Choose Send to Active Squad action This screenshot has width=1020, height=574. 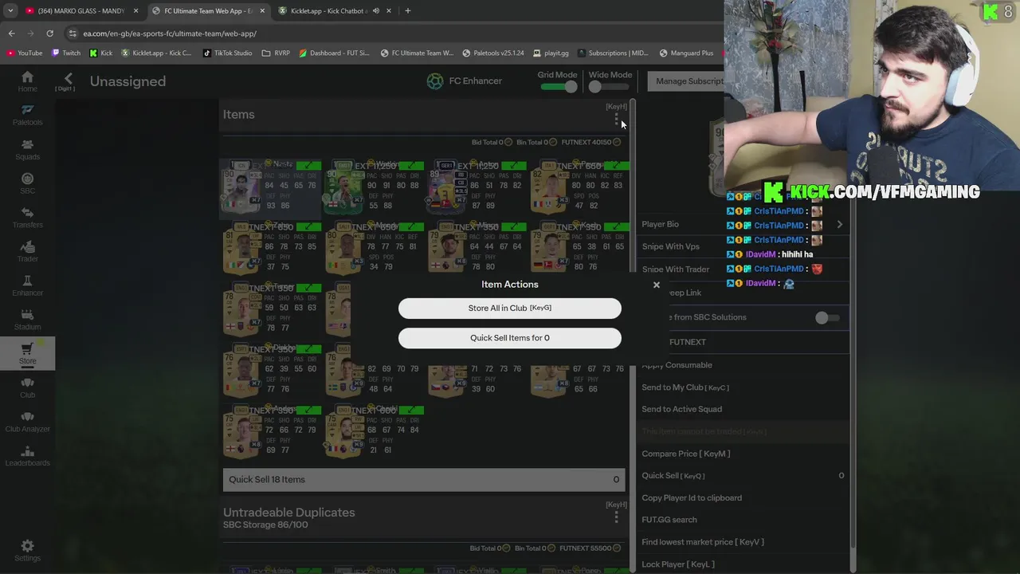(682, 409)
